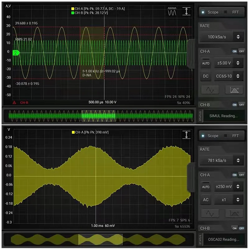The height and width of the screenshot is (249, 249).
Task: Click FPS: 24 SPS: 24 readout
Action: click(177, 97)
